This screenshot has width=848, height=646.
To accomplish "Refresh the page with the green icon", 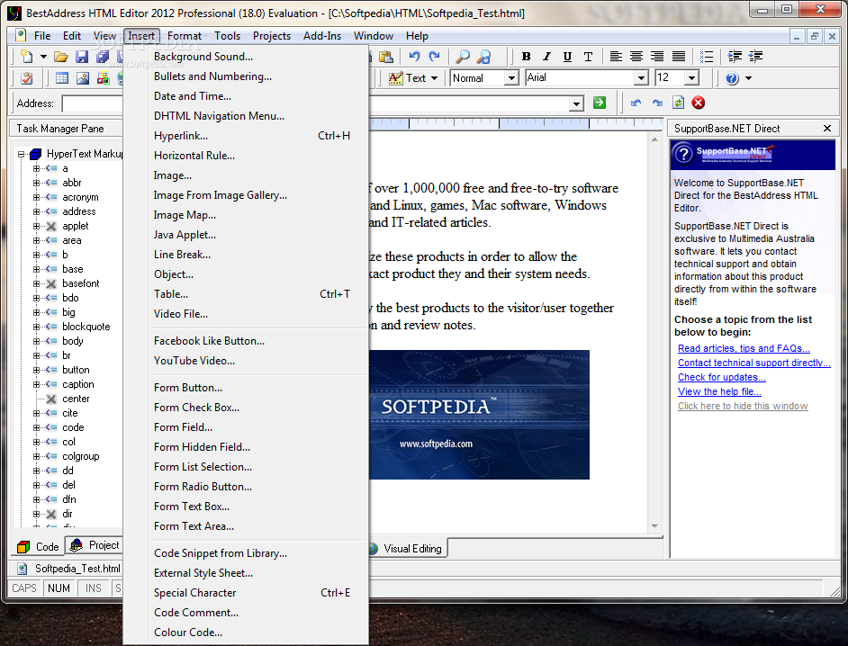I will 678,103.
